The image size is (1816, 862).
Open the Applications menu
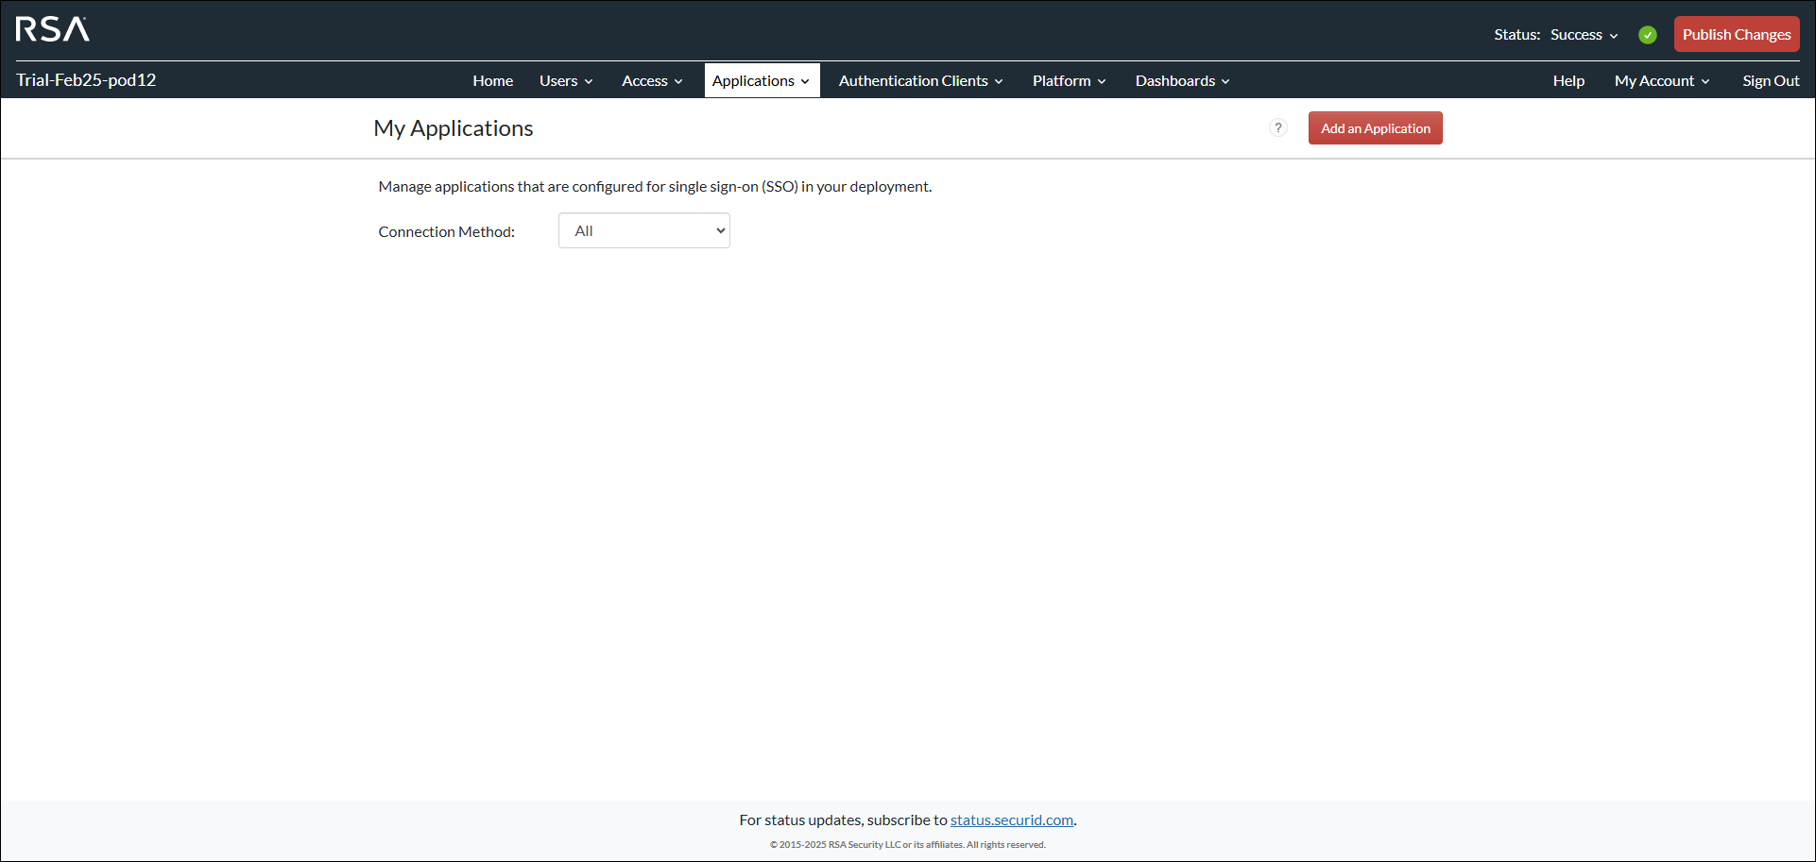click(762, 80)
